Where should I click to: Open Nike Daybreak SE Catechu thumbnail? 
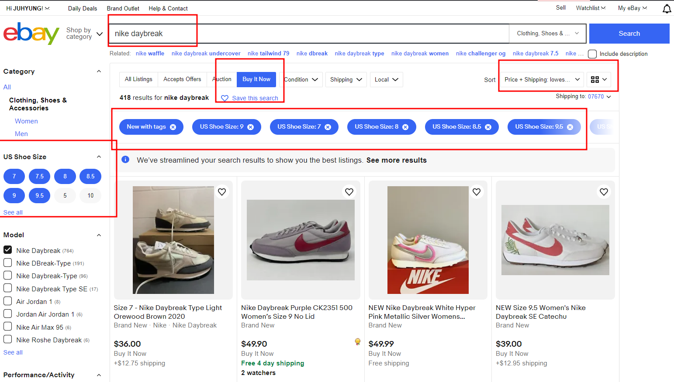[x=555, y=240]
